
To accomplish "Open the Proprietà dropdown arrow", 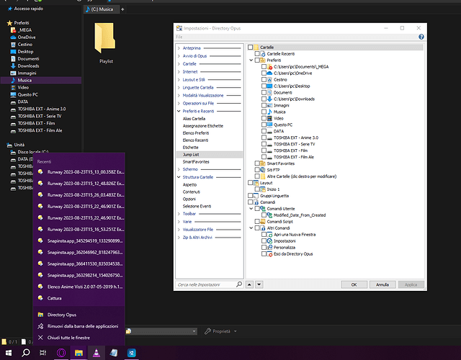I will tap(236, 331).
